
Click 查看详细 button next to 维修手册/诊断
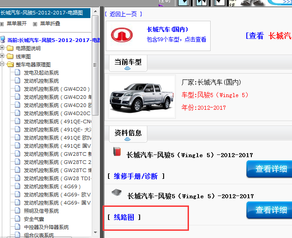269,169
